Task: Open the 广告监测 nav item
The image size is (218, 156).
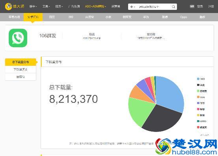Action: tap(74, 6)
